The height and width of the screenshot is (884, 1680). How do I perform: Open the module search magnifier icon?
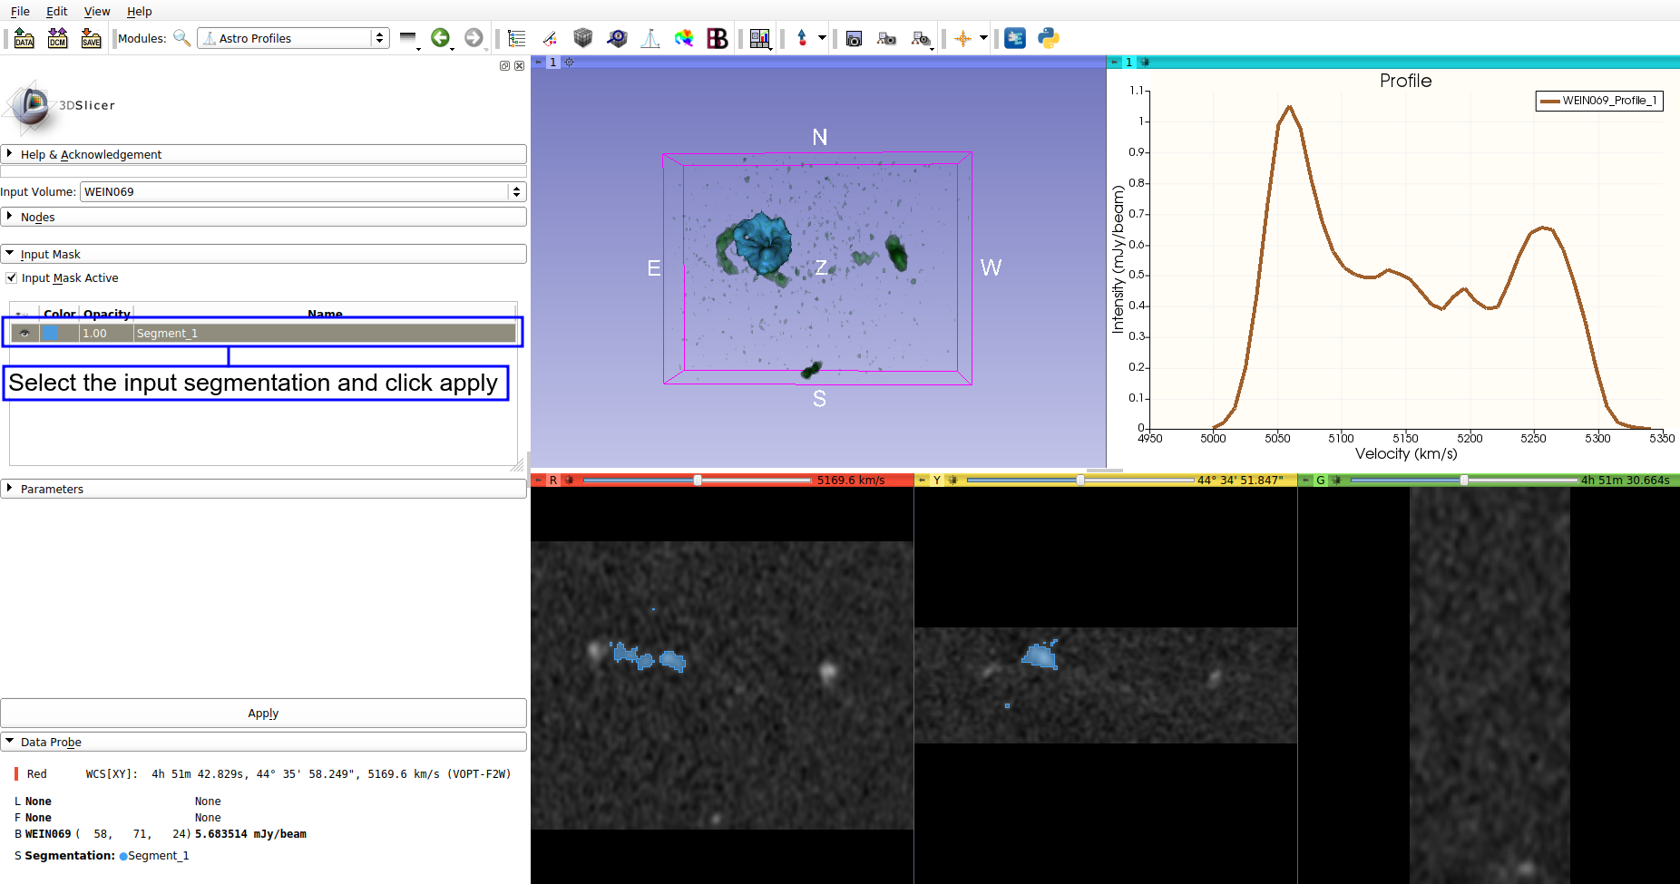point(182,38)
